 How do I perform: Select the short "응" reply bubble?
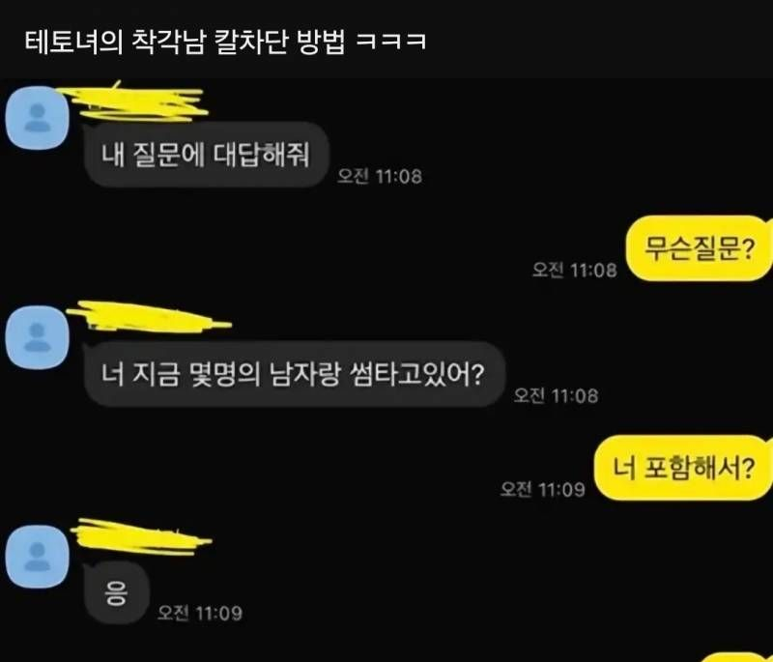coord(116,593)
